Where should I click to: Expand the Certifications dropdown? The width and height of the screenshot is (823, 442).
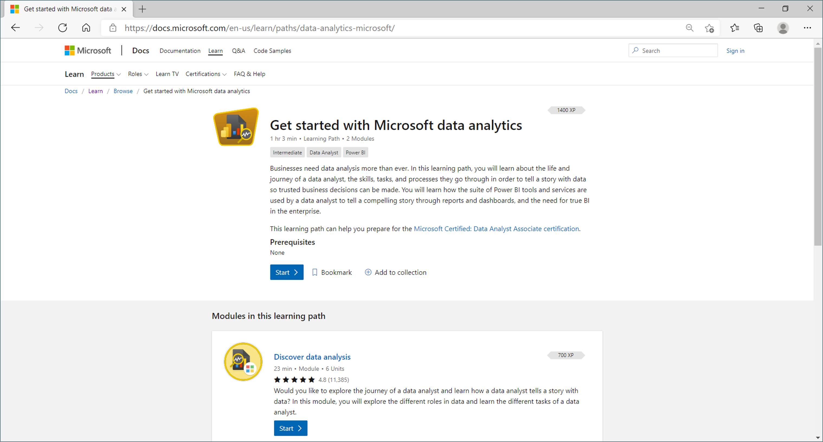pyautogui.click(x=206, y=74)
